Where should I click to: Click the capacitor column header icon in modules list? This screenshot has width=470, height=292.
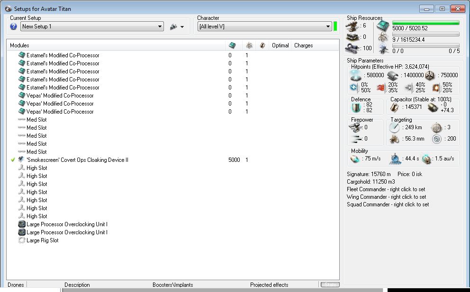(x=262, y=45)
